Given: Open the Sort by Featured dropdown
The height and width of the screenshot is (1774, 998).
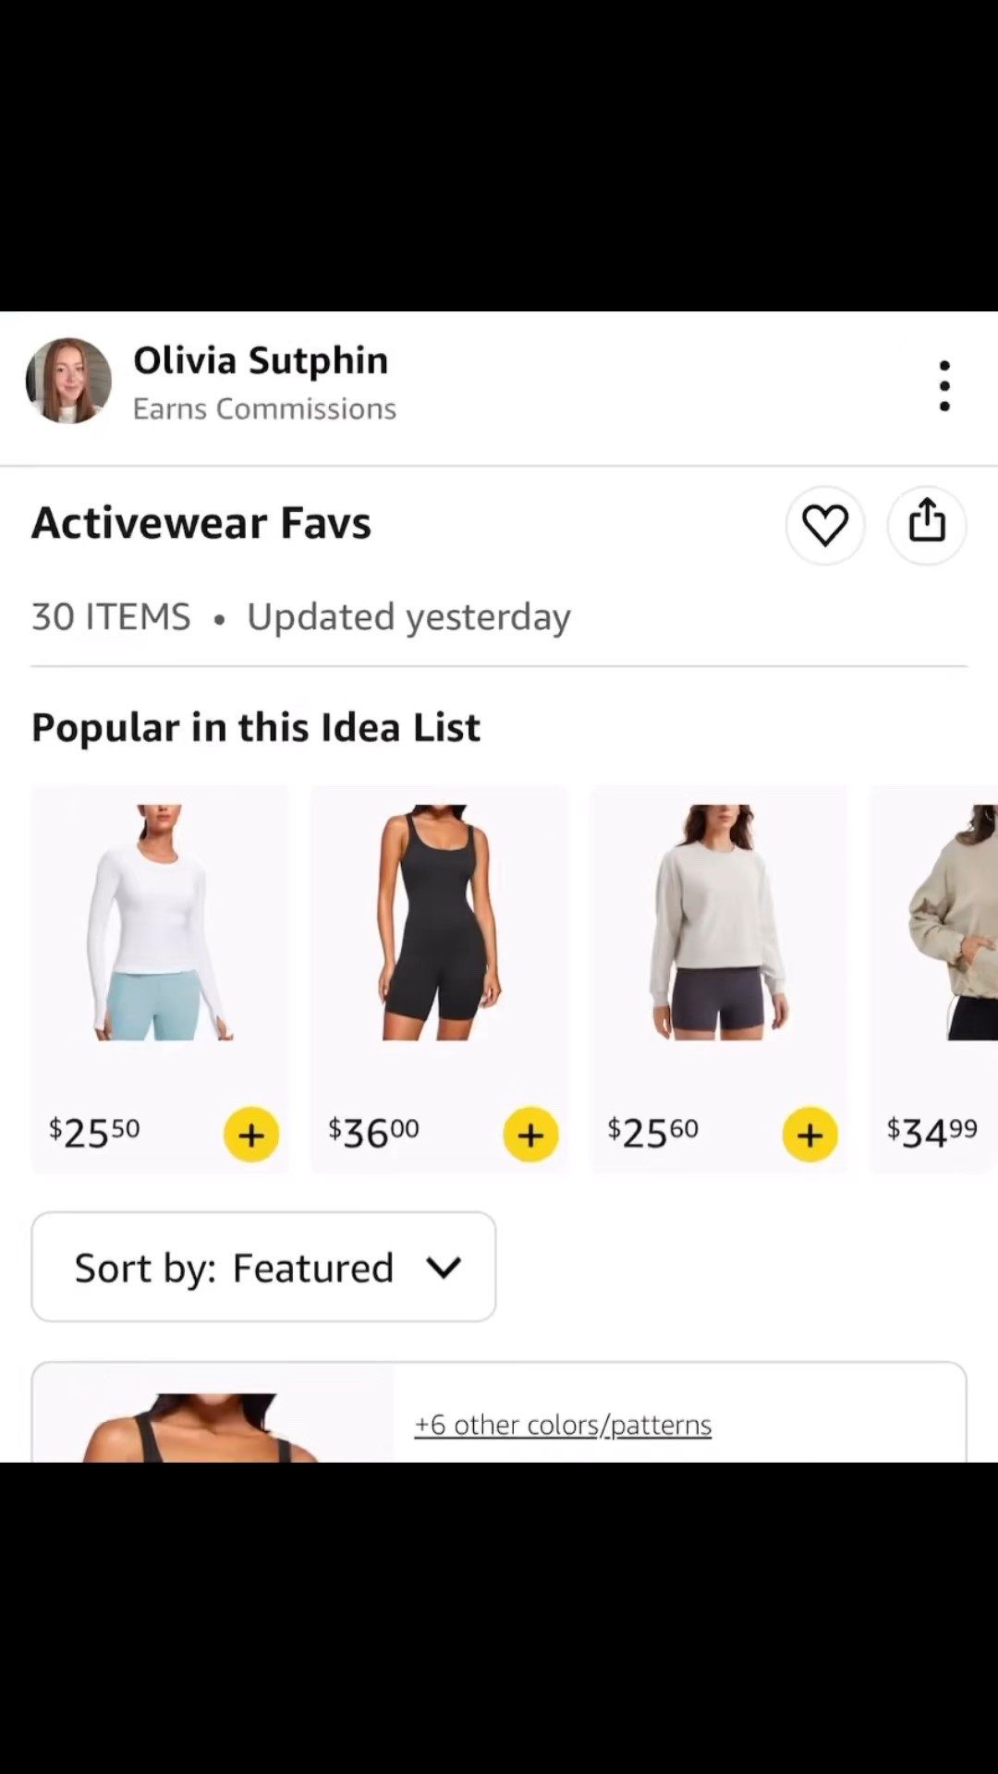Looking at the screenshot, I should (263, 1267).
